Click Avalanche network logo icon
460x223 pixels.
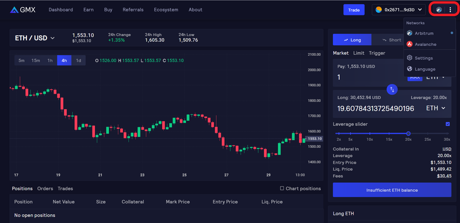click(409, 44)
